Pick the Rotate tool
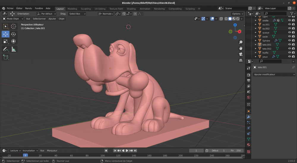The width and height of the screenshot is (297, 163). pos(13,34)
